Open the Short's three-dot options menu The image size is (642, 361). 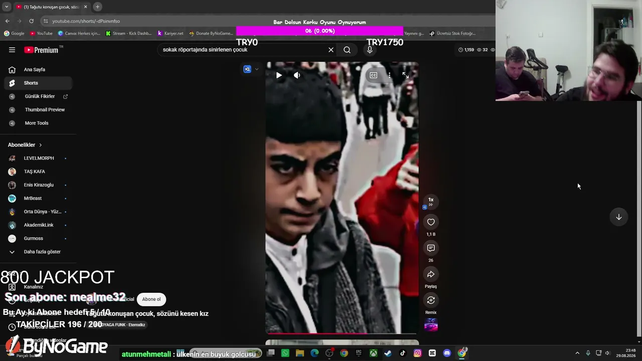[389, 75]
